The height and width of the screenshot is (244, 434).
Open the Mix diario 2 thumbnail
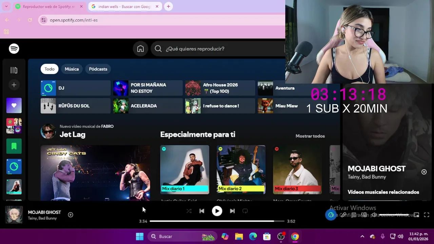tap(241, 169)
